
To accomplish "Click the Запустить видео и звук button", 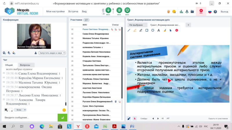I will pos(52,53).
